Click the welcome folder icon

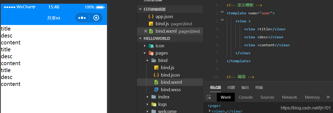click(154, 111)
